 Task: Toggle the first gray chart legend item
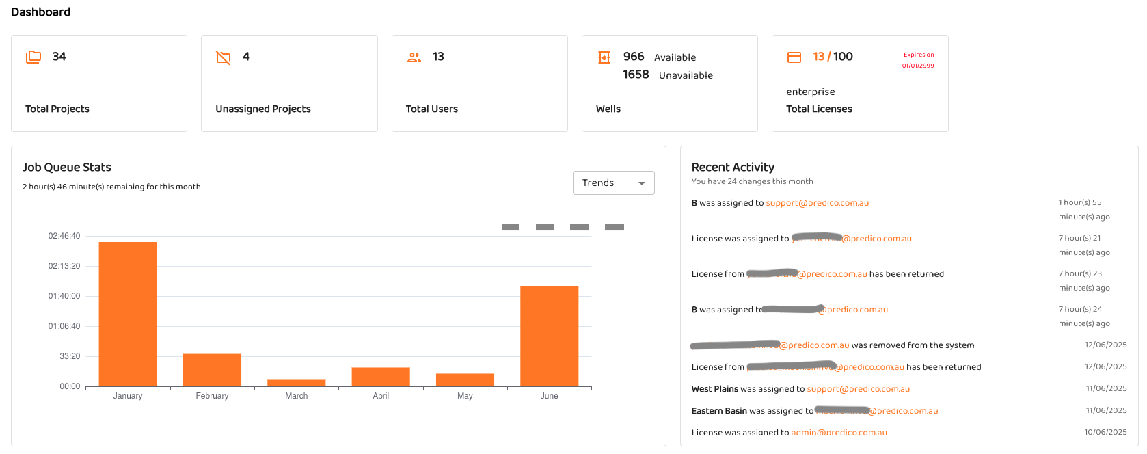point(511,227)
